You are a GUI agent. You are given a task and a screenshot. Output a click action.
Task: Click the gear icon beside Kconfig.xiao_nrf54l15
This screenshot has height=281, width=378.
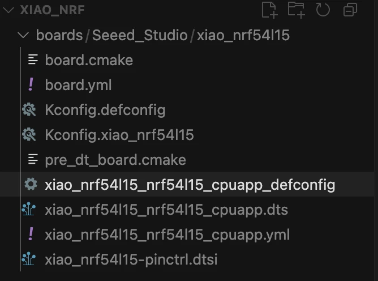(x=28, y=135)
